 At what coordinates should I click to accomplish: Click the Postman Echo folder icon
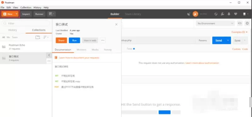(x=4, y=47)
